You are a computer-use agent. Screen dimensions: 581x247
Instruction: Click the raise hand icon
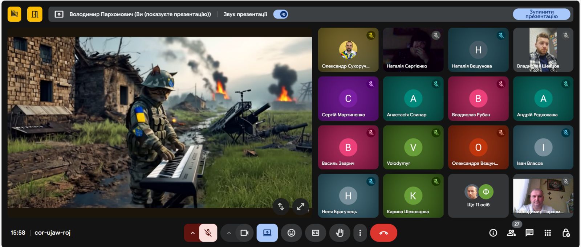[340, 233]
